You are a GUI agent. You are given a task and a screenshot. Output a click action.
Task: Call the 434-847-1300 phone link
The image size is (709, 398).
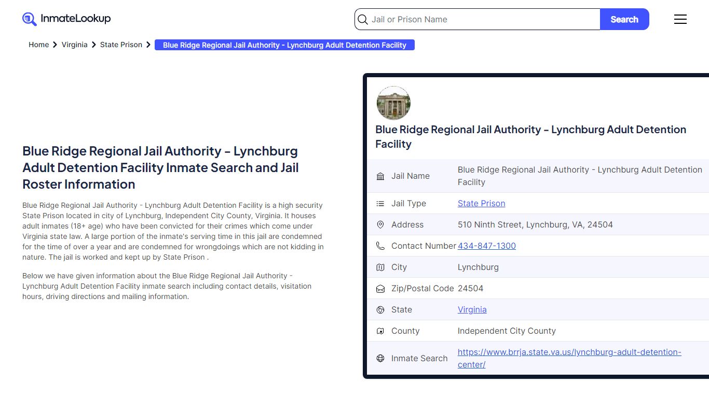pos(486,246)
